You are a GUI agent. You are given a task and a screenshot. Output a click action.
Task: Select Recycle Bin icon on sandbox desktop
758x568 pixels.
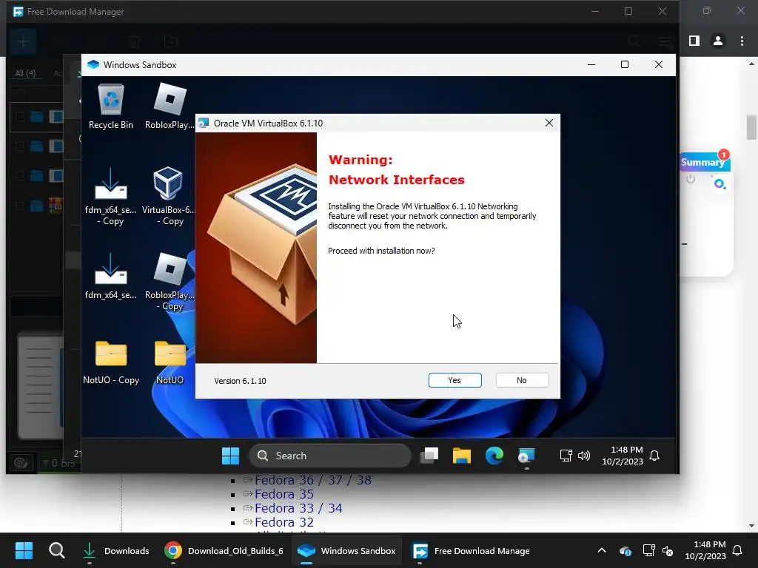[111, 106]
